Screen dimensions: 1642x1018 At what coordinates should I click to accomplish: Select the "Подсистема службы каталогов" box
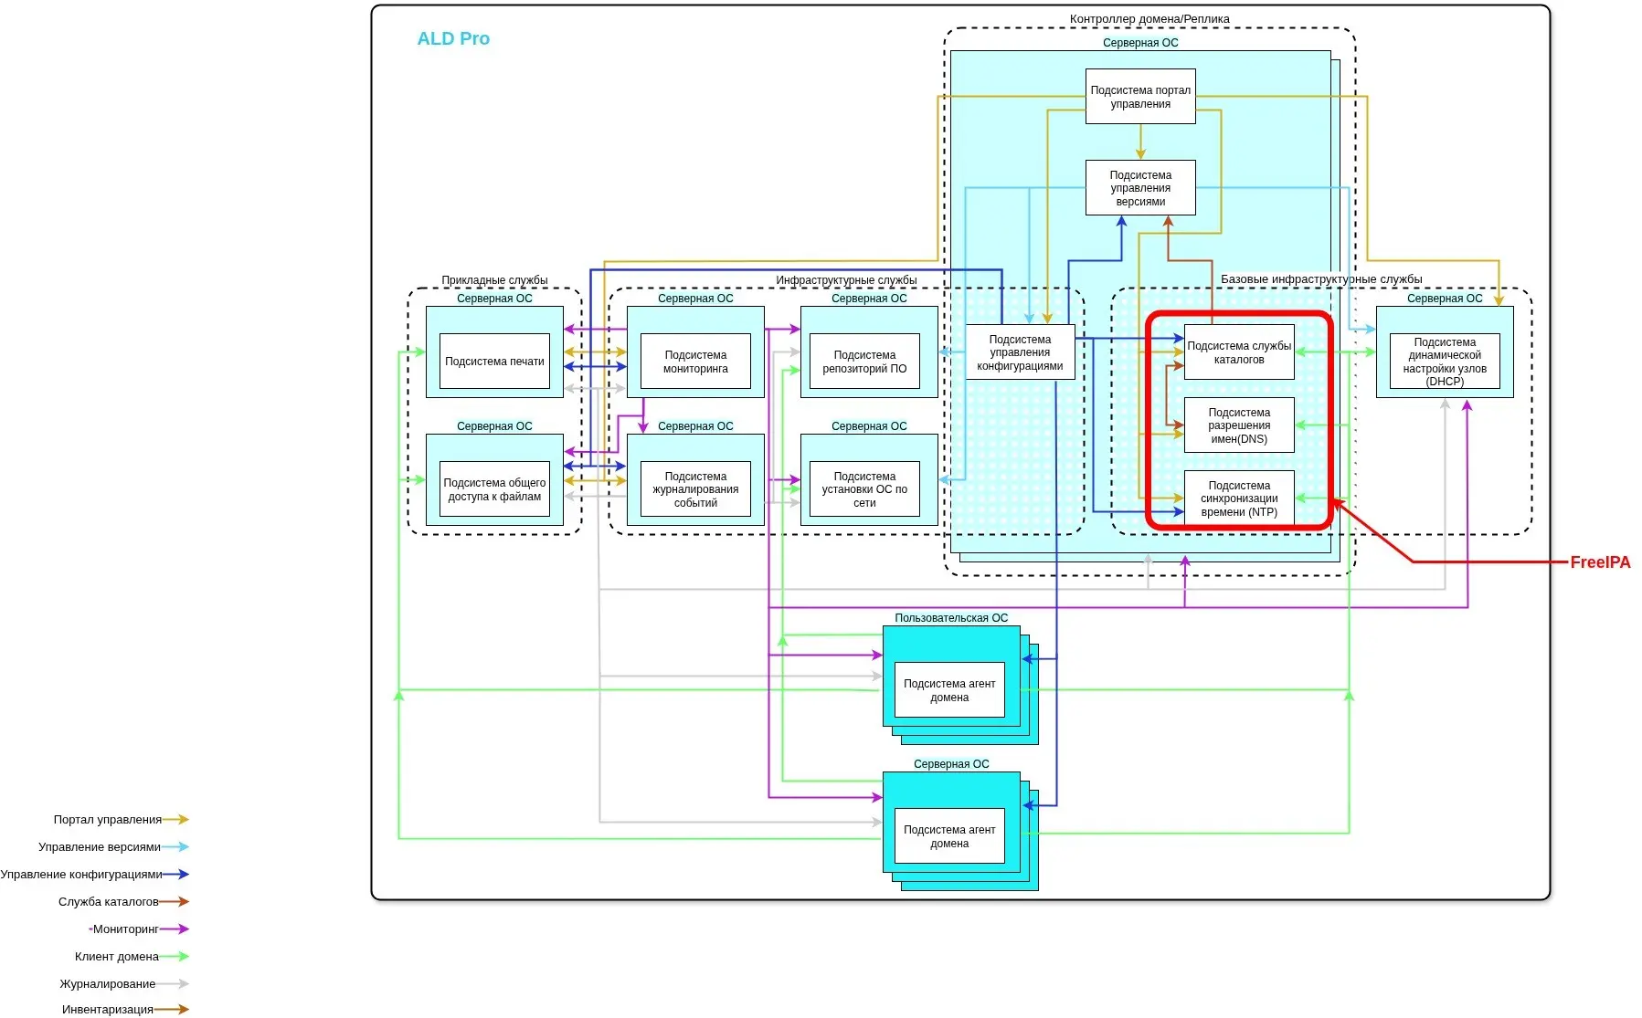[1239, 352]
